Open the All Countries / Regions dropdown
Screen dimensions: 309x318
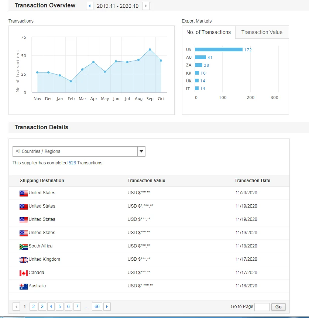(x=141, y=151)
